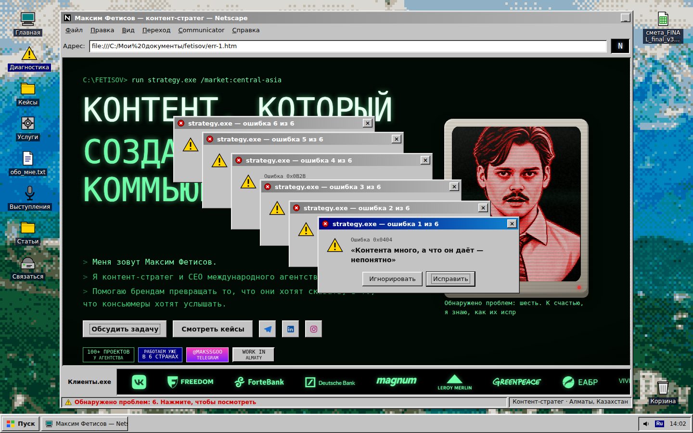Click the @MAKSSGOO Telegram badge
Viewport: 693px width, 433px height.
(207, 355)
